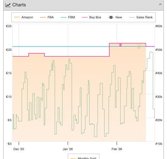The image size is (167, 159).
Task: Toggle the FBM series in the legend
Action: 68,17
